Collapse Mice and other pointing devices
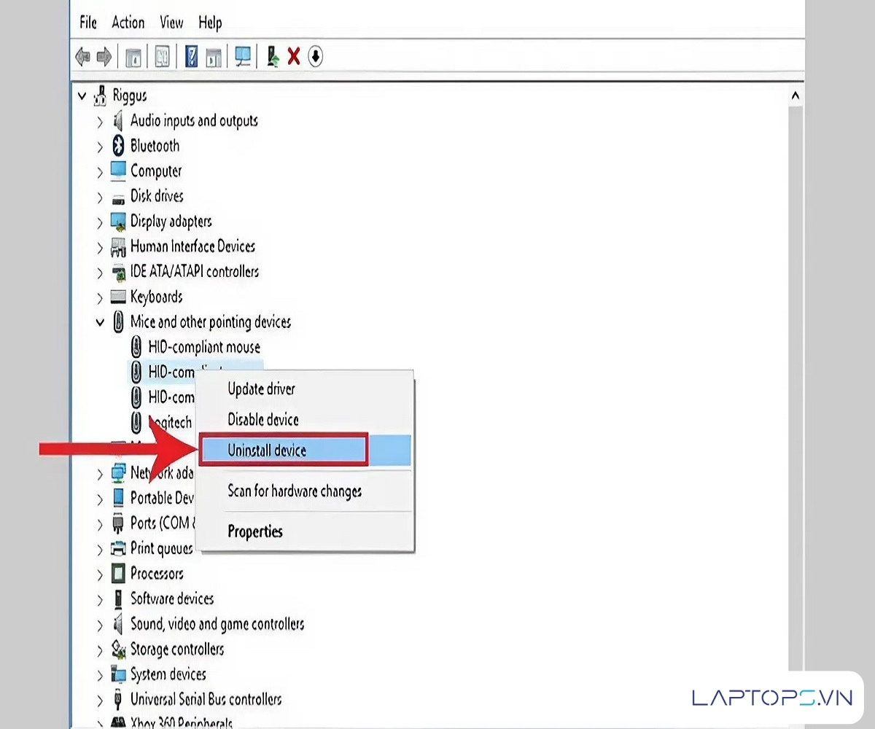The image size is (875, 729). coord(100,322)
